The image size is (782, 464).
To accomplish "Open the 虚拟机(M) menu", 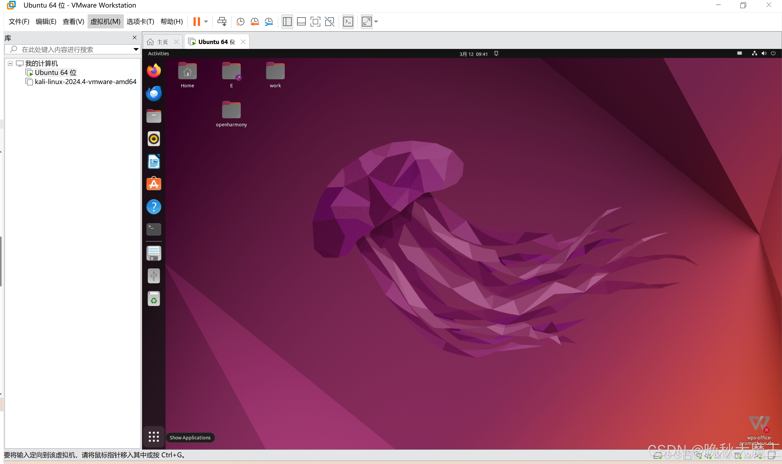I will (105, 22).
